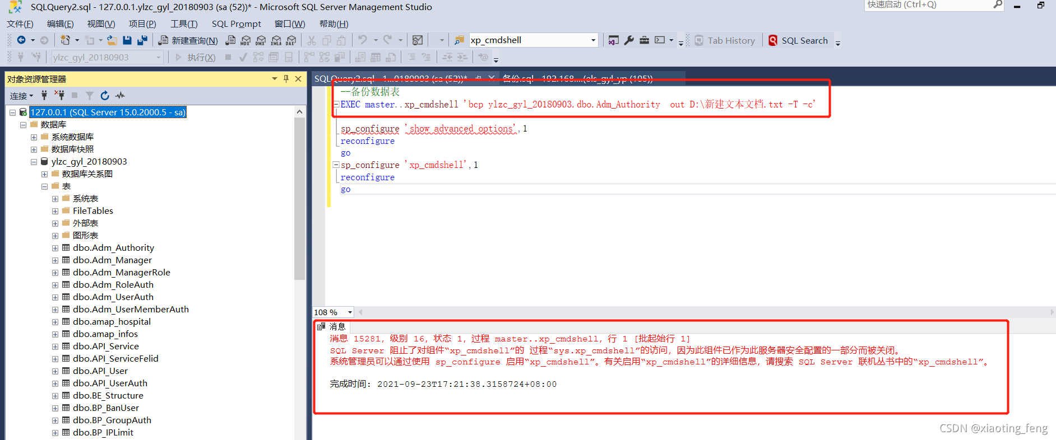This screenshot has width=1056, height=440.
Task: Open the File menu
Action: tap(20, 24)
